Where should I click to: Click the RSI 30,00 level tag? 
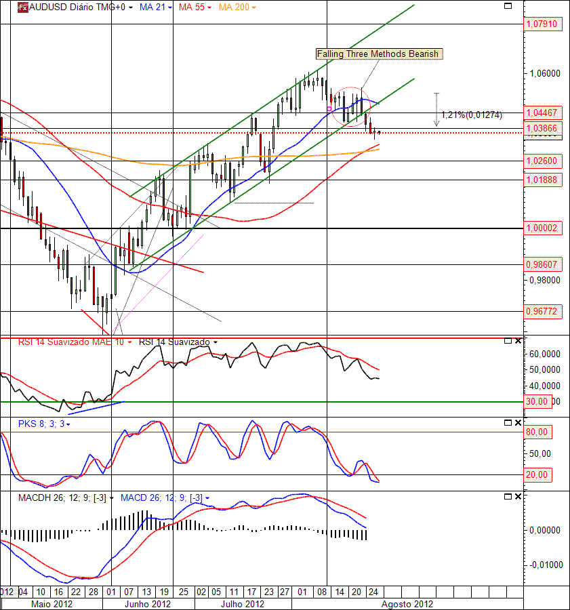pyautogui.click(x=537, y=401)
